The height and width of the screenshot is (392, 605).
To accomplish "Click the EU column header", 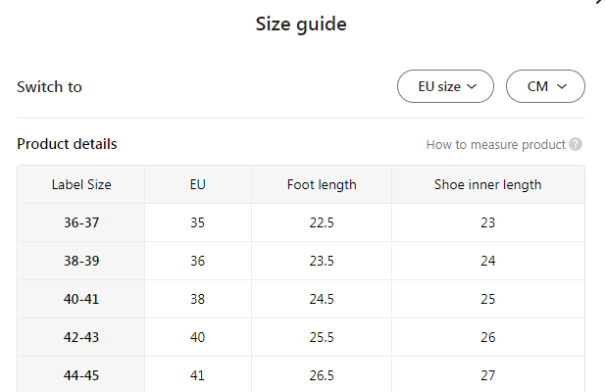I will coord(198,184).
